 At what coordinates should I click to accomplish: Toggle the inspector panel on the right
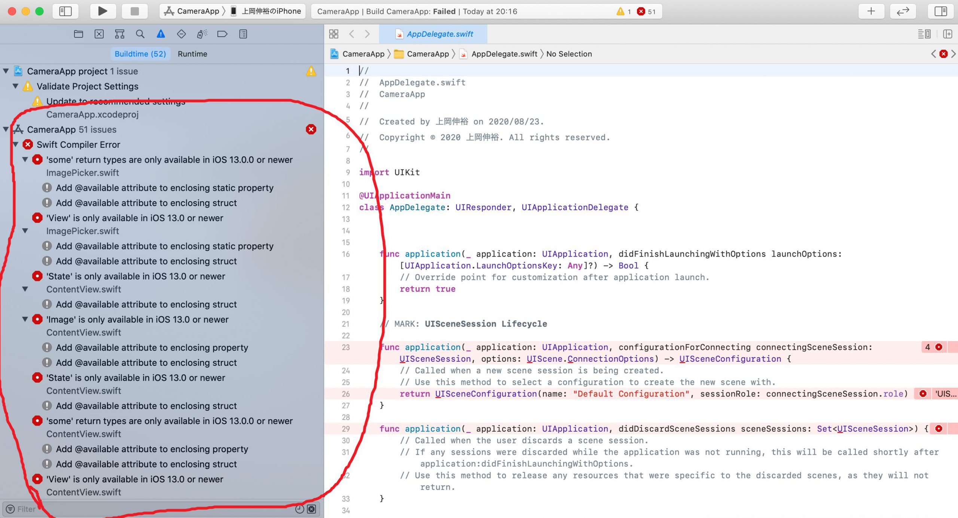pos(941,11)
